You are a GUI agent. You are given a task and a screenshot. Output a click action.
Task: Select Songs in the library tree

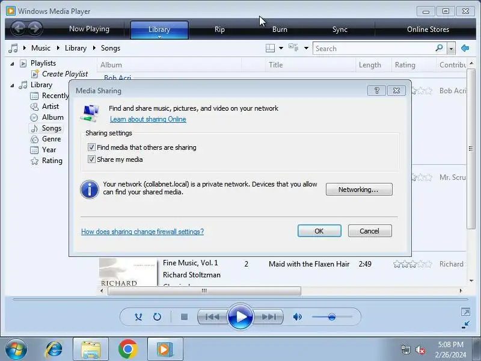pyautogui.click(x=52, y=128)
